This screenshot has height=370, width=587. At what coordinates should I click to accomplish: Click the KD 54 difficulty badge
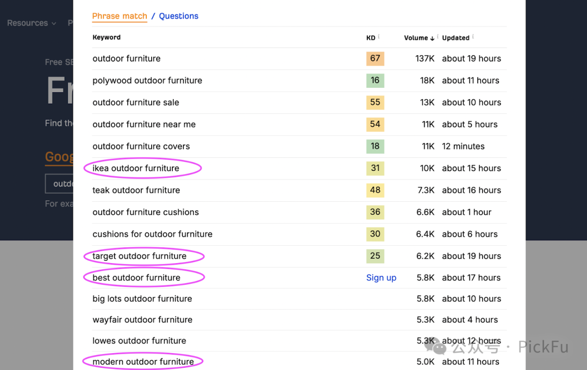coord(375,124)
